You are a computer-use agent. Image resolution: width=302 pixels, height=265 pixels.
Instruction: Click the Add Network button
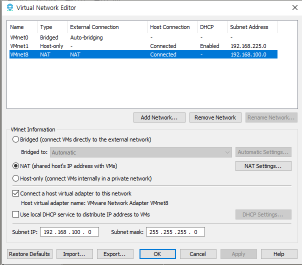159,117
